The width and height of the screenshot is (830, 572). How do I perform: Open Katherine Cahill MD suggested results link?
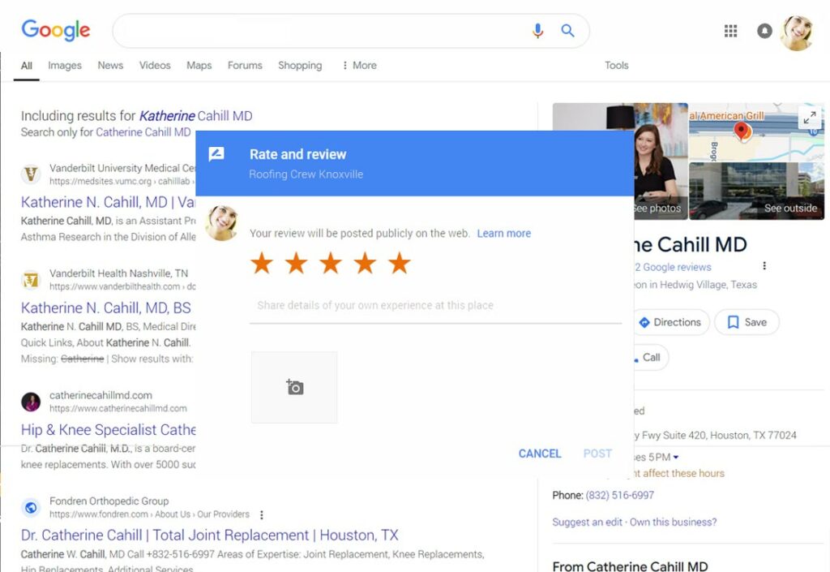[x=196, y=116]
